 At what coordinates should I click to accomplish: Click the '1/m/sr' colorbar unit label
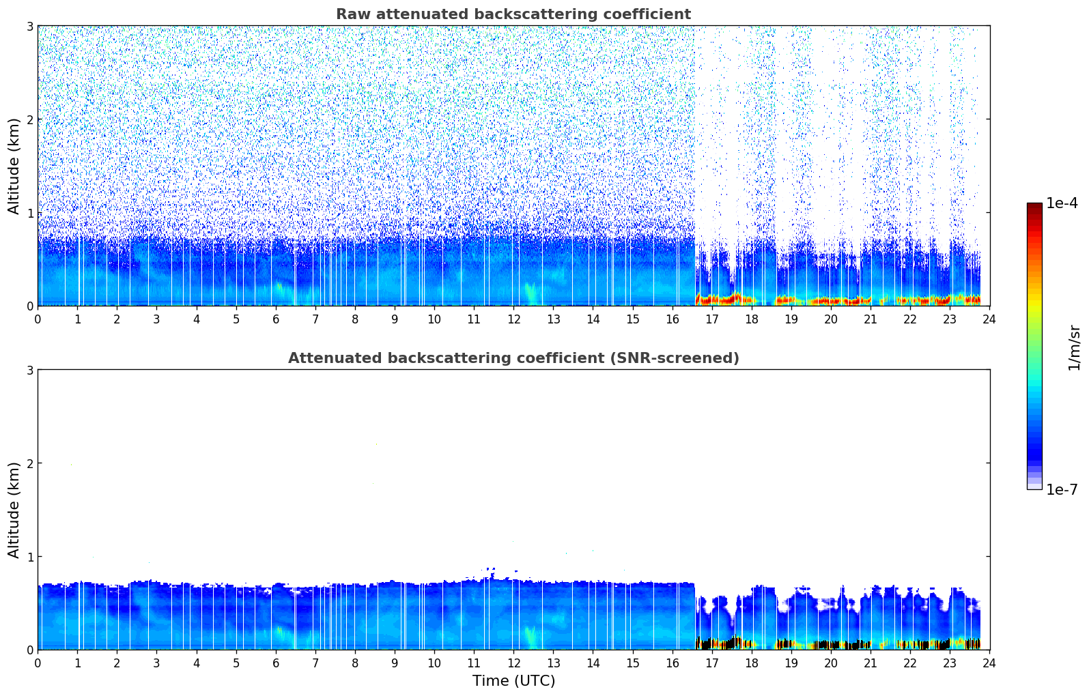tap(1075, 347)
